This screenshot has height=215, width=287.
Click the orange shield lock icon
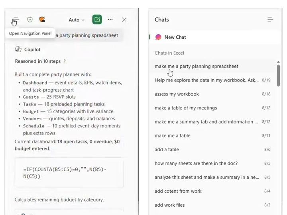(42, 20)
